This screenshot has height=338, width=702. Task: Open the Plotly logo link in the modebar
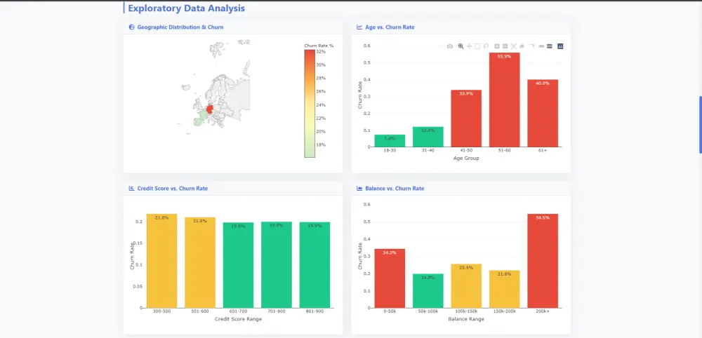(560, 46)
